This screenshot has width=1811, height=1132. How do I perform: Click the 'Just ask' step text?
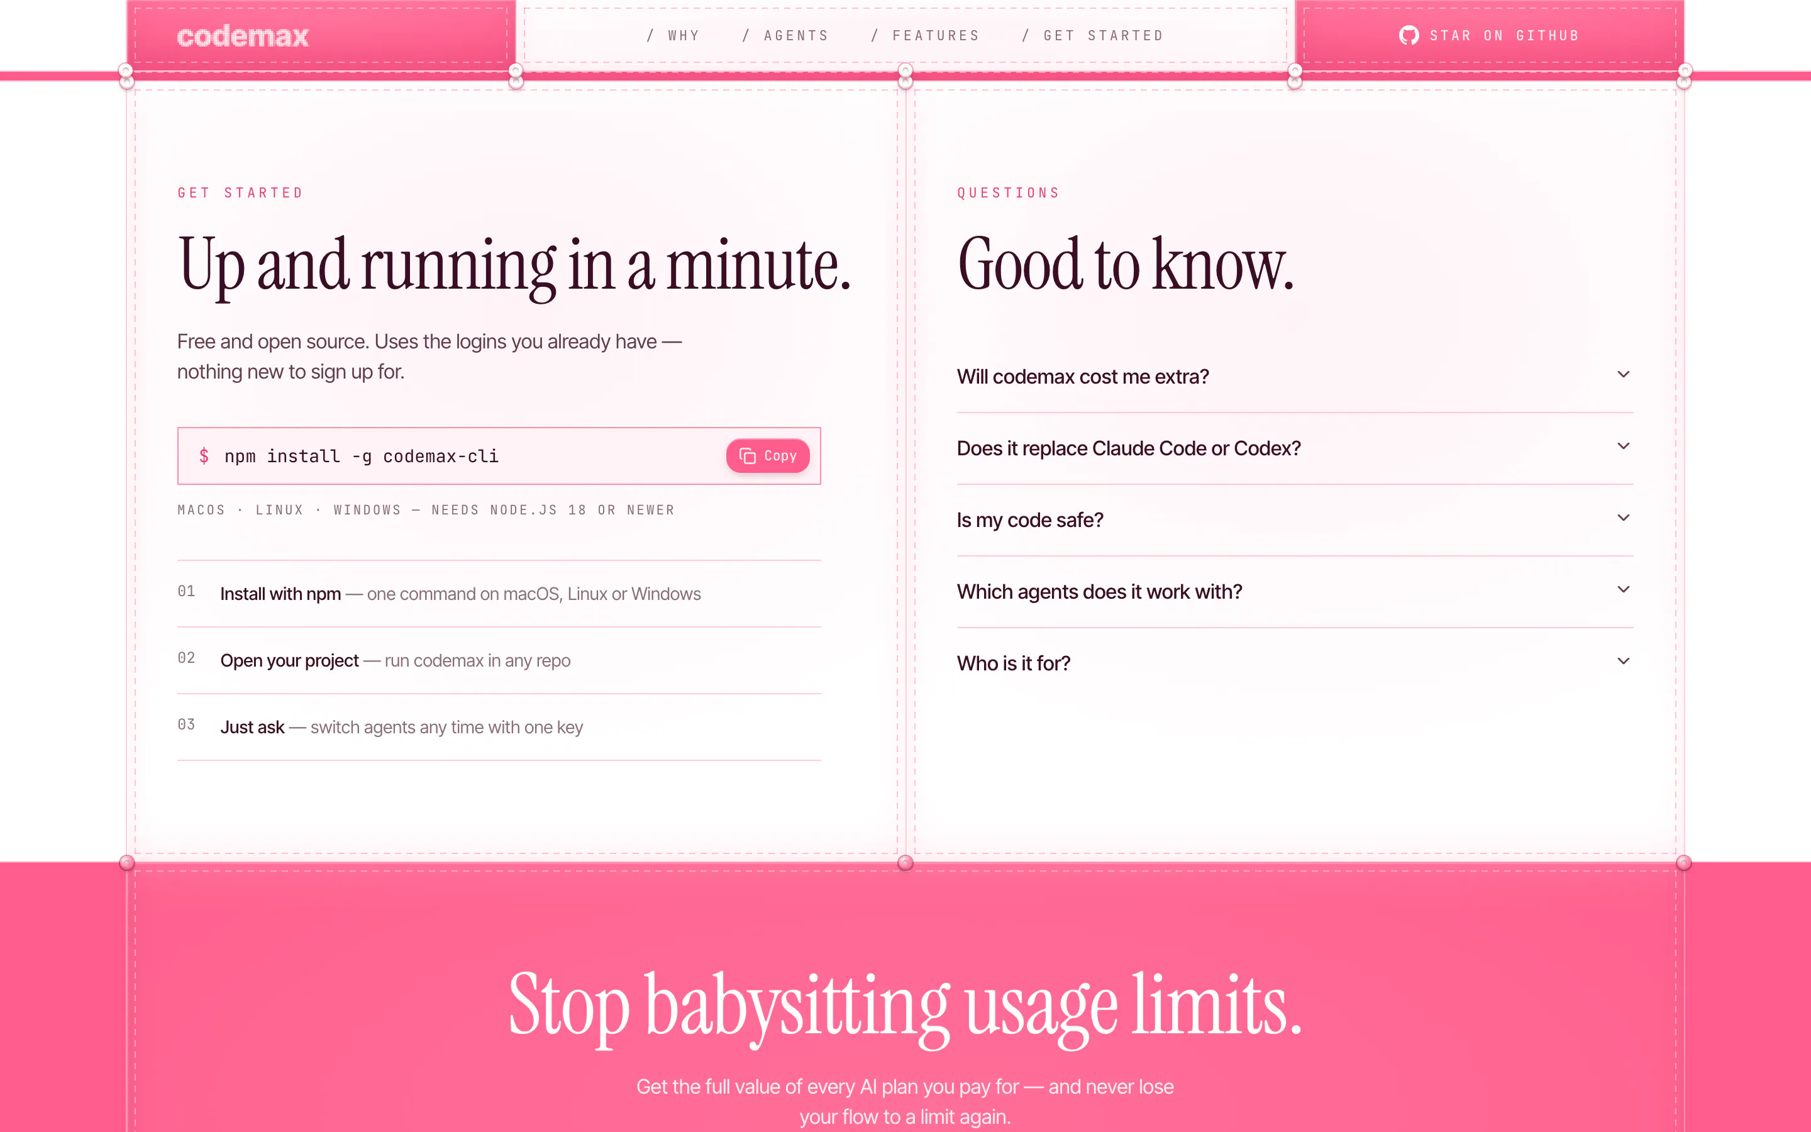(x=252, y=727)
